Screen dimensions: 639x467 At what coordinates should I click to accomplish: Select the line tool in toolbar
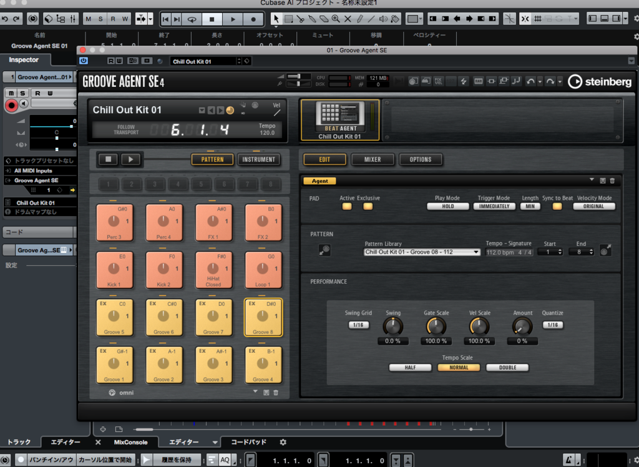(371, 19)
